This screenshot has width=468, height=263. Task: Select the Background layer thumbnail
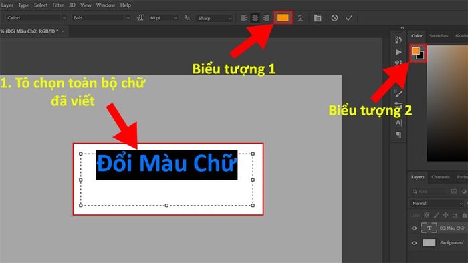[x=429, y=243]
